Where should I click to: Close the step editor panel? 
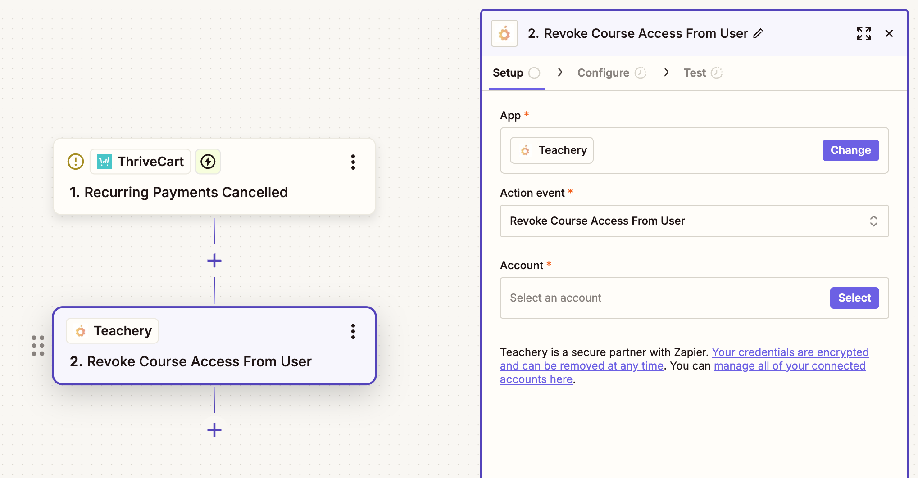pos(889,33)
